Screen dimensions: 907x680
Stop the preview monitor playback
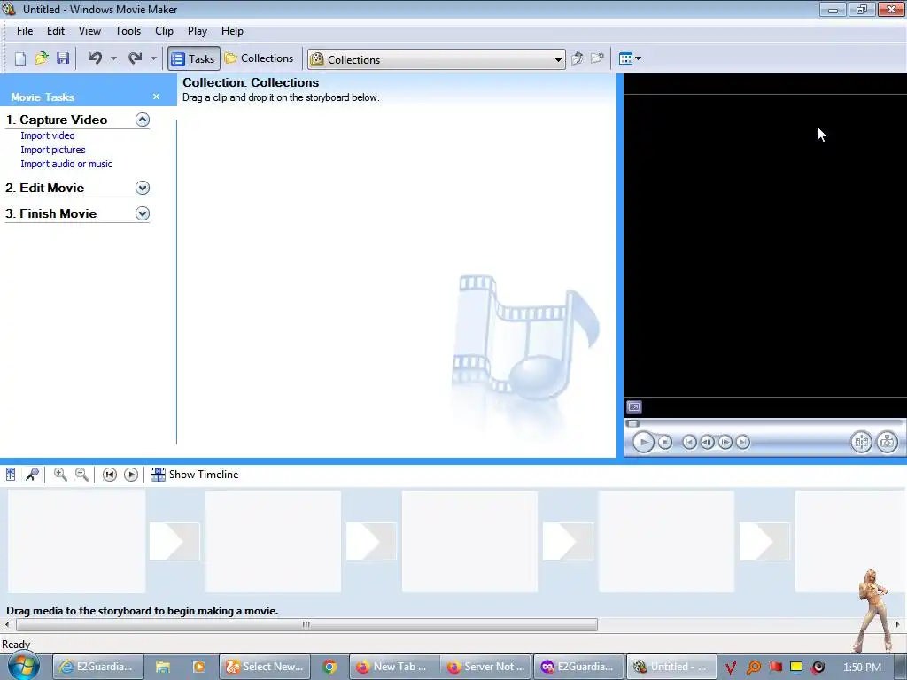(665, 443)
